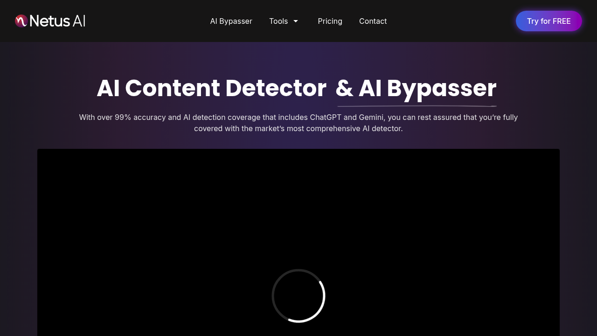Open the Contact page link
The image size is (597, 336).
[x=373, y=21]
